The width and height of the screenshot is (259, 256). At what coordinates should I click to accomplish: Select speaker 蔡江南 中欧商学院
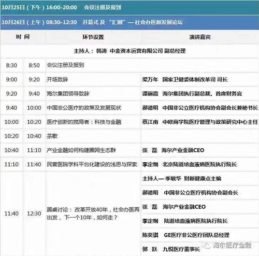click(x=200, y=122)
